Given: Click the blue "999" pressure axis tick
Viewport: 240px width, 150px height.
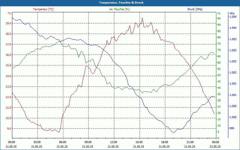Looking at the screenshot, I should [x=232, y=128].
